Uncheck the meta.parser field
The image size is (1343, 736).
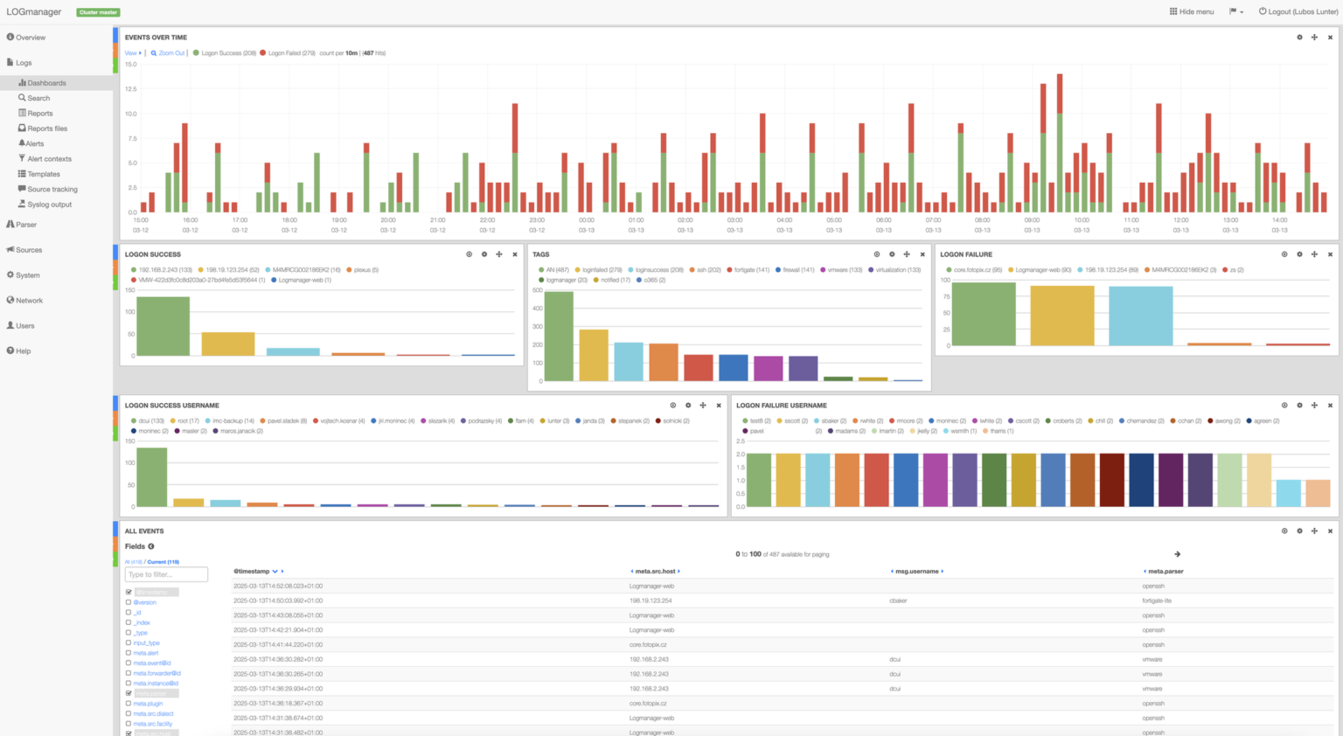129,692
